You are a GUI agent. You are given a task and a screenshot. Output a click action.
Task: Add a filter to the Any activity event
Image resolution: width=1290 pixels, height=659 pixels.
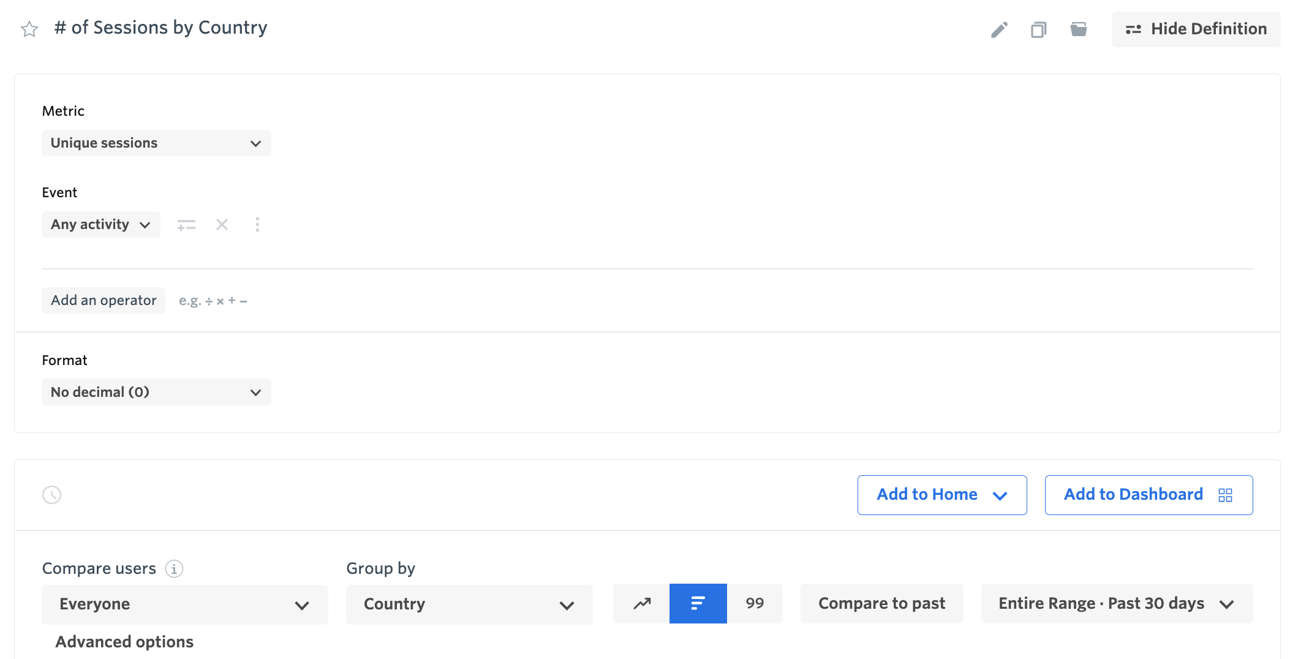tap(186, 224)
